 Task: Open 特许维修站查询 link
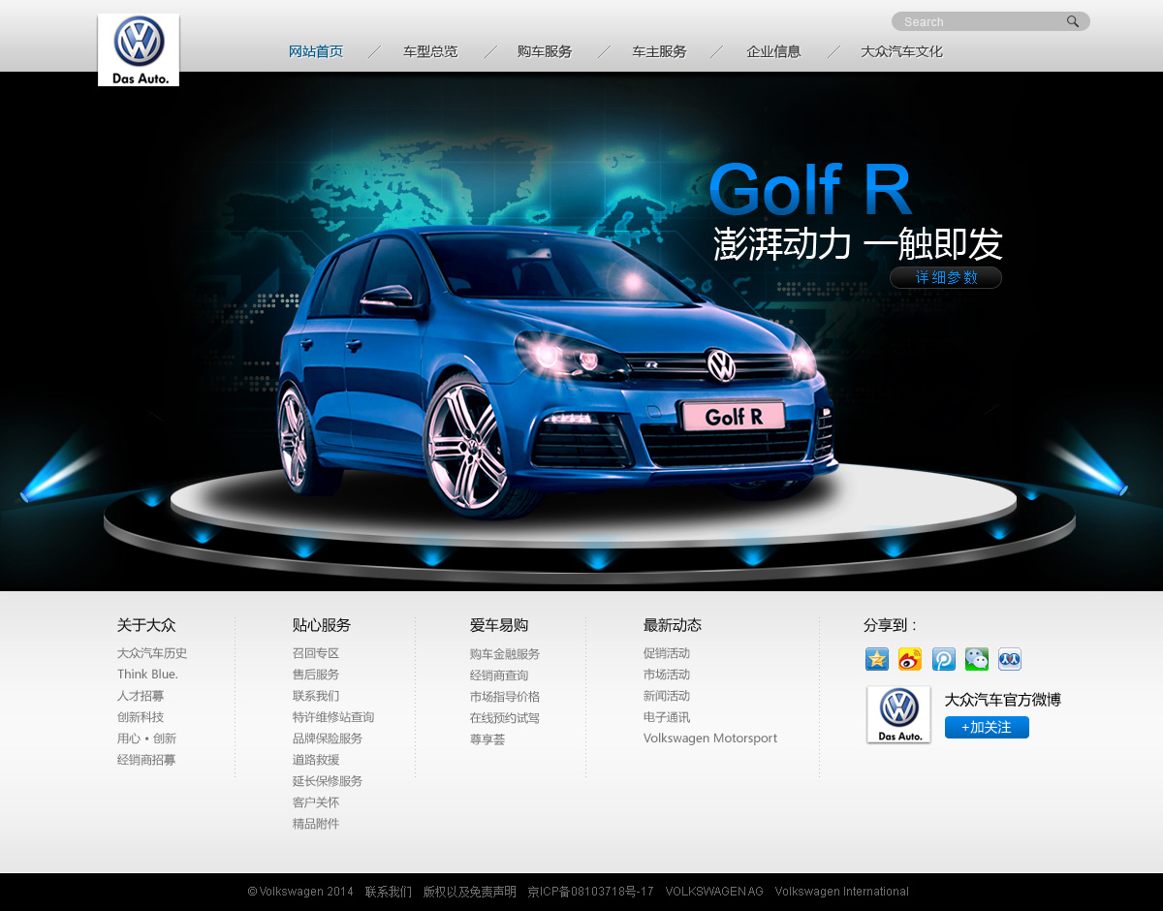coord(333,717)
